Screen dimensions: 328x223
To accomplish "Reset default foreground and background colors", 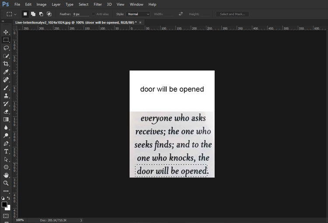I will coord(3,198).
